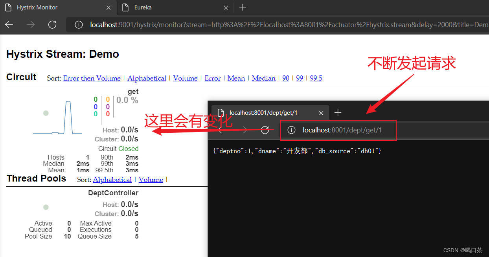Reload the Hystrix Monitor page
The width and height of the screenshot is (489, 257).
point(52,25)
